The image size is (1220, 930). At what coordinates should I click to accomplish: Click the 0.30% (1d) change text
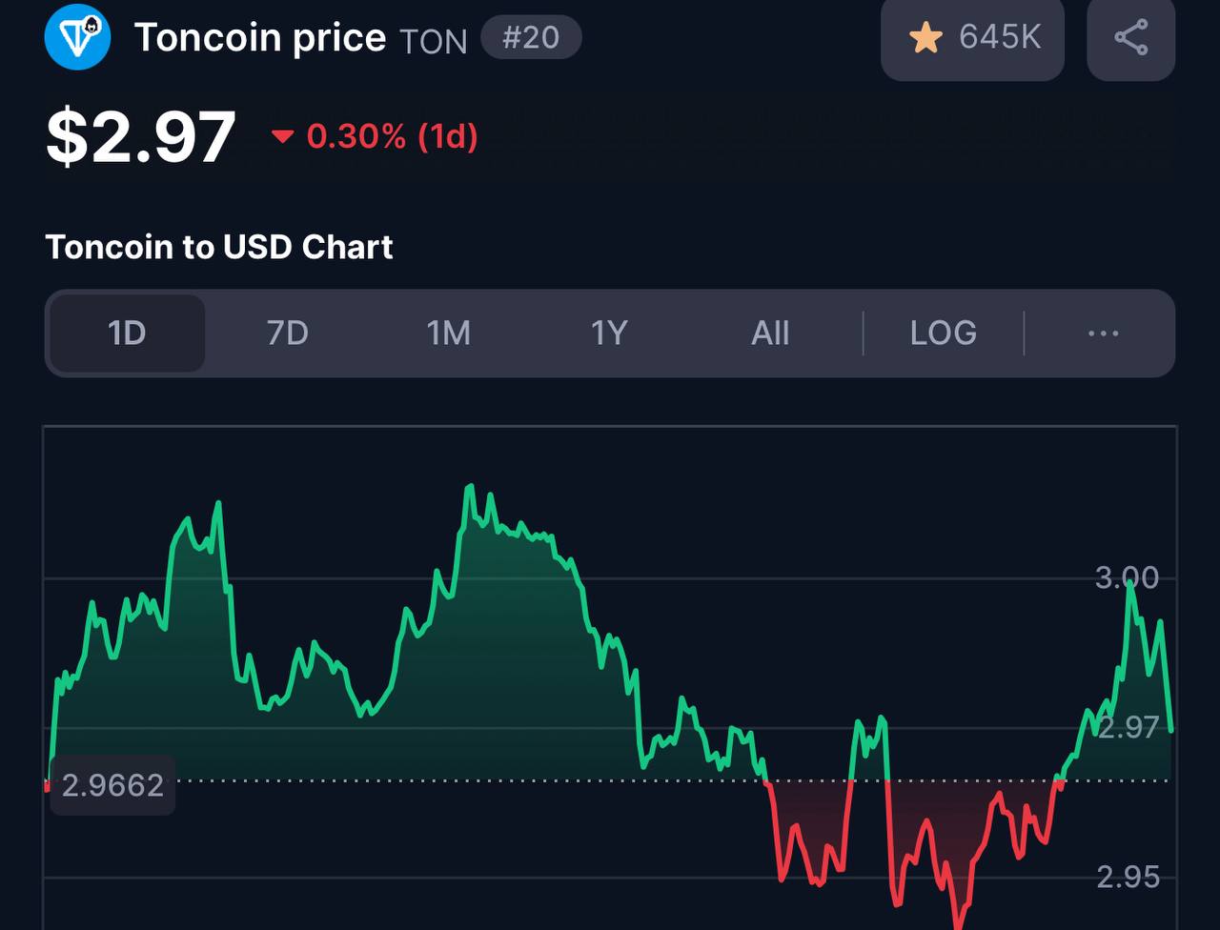click(x=392, y=137)
